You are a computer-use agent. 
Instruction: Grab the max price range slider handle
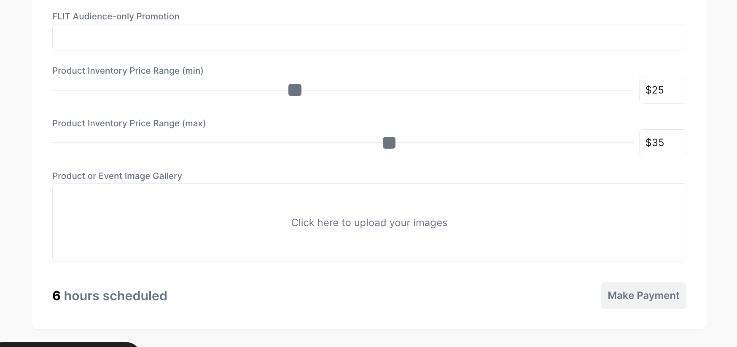pyautogui.click(x=389, y=143)
